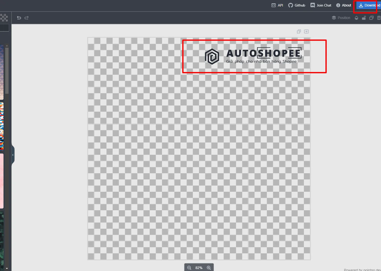Image resolution: width=381 pixels, height=271 pixels.
Task: Click the Join Chat link
Action: (x=321, y=5)
